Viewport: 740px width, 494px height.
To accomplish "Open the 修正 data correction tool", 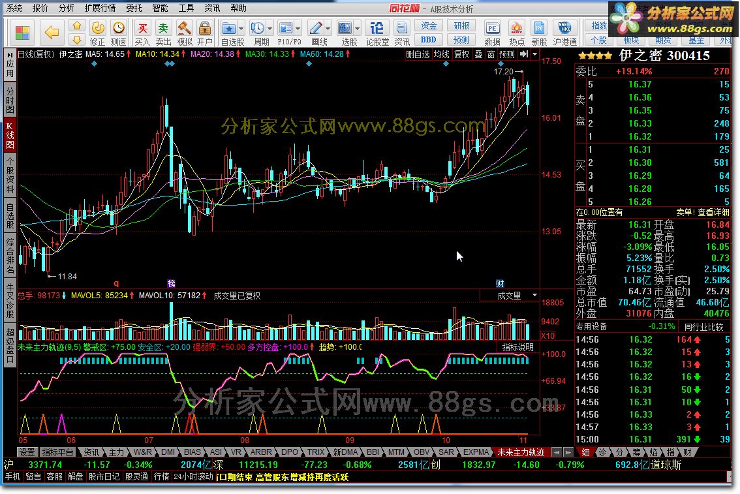I will (97, 33).
